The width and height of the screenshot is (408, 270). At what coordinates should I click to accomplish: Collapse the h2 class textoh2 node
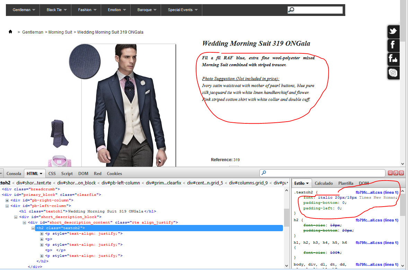click(33, 228)
